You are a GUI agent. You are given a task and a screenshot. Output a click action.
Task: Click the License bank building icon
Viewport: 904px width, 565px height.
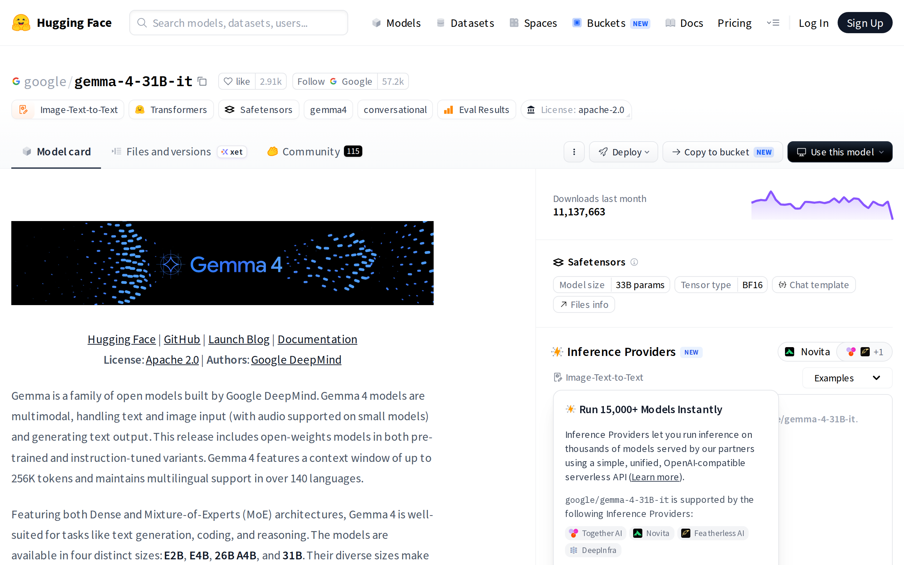(x=531, y=109)
